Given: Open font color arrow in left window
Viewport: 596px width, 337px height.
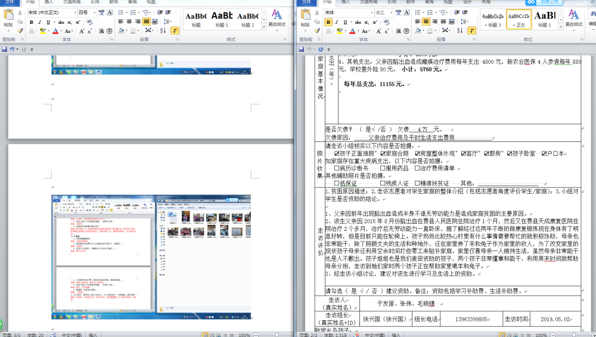Looking at the screenshot, I should coord(60,31).
